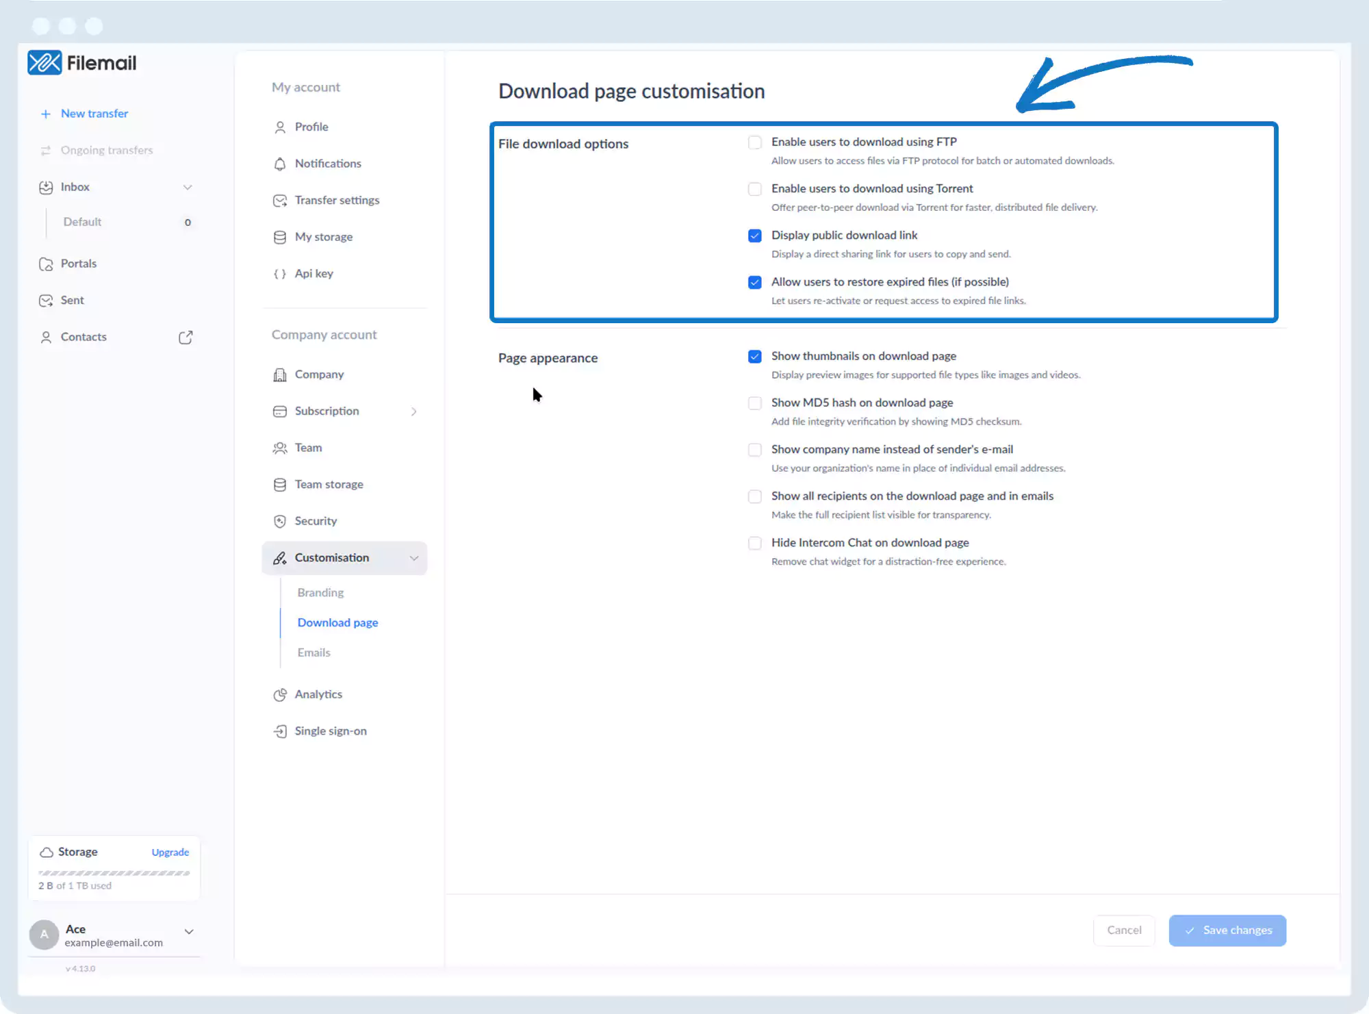Enable users to download using FTP checkbox
The height and width of the screenshot is (1014, 1369).
coord(754,142)
